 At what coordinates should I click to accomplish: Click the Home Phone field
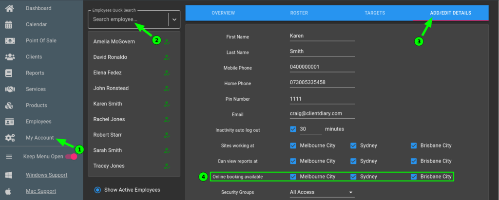[x=322, y=83]
